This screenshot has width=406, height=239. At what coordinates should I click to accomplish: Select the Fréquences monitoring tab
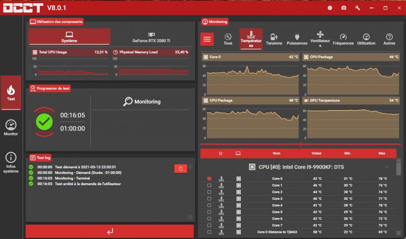point(343,39)
